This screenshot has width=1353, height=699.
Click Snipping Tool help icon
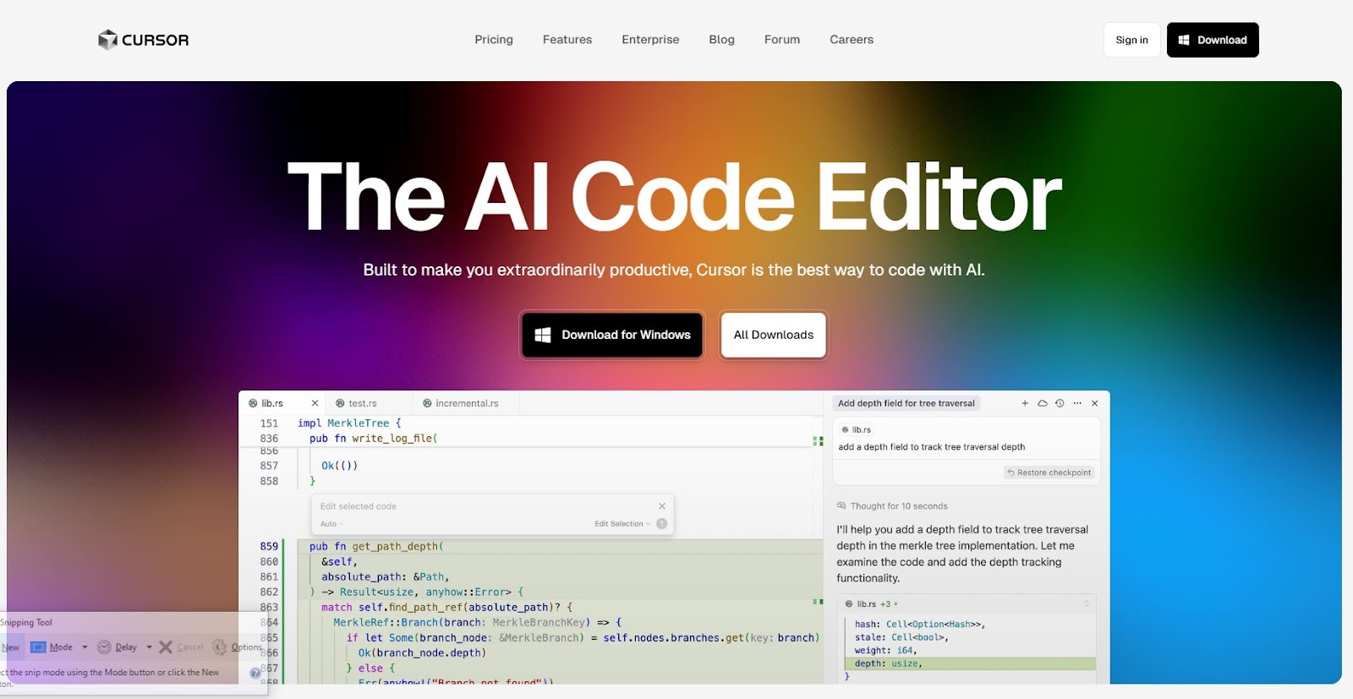point(255,673)
